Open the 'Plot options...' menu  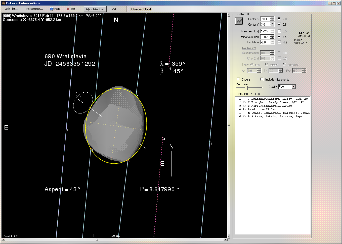pyautogui.click(x=34, y=9)
